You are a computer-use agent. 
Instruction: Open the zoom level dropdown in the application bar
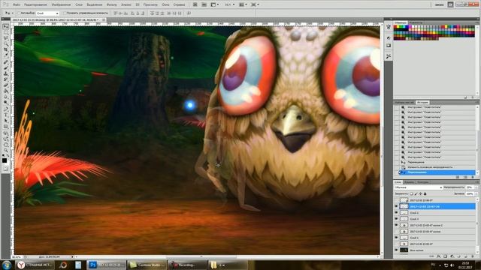230,4
